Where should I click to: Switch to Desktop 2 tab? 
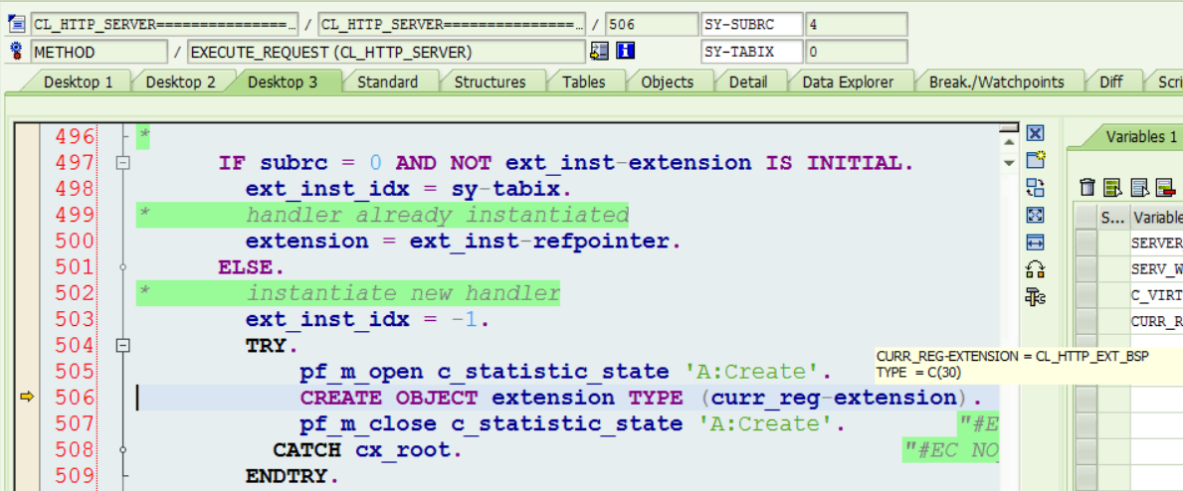point(180,82)
